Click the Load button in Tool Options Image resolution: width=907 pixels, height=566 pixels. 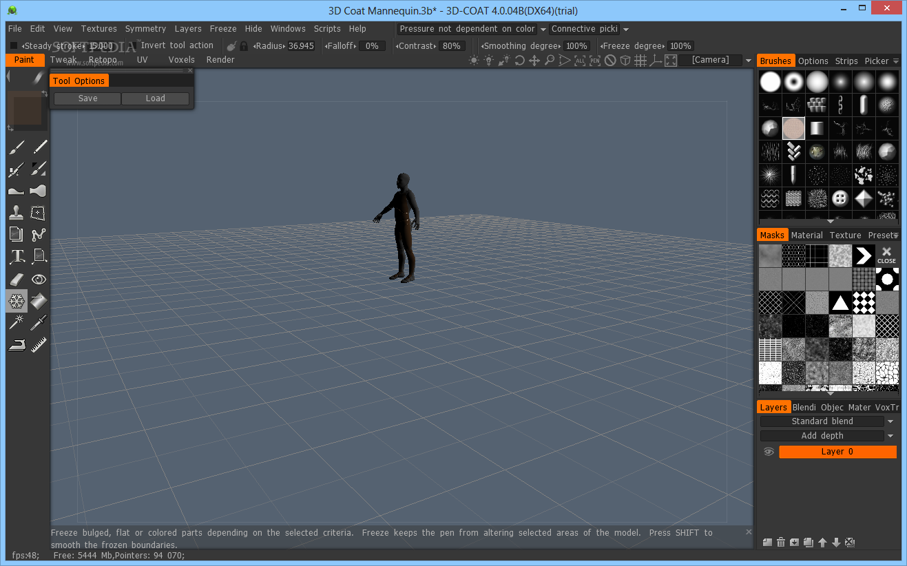[156, 98]
